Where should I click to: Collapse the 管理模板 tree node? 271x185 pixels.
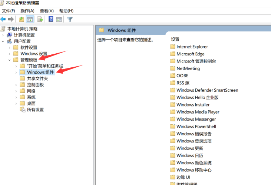(9, 60)
